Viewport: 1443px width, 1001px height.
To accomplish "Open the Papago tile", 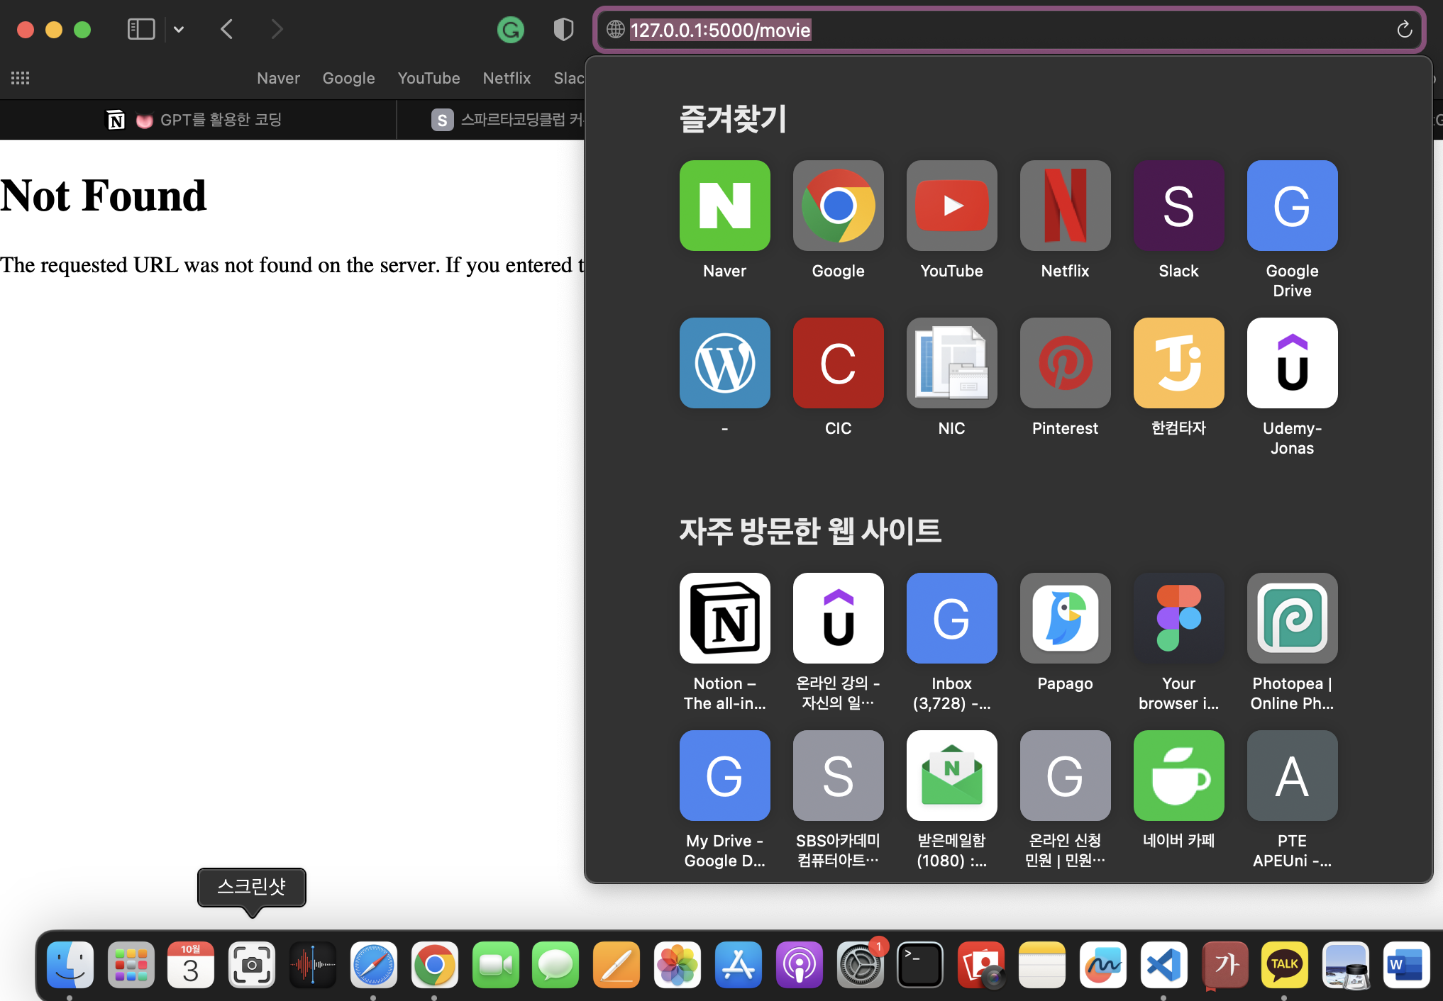I will pos(1065,618).
